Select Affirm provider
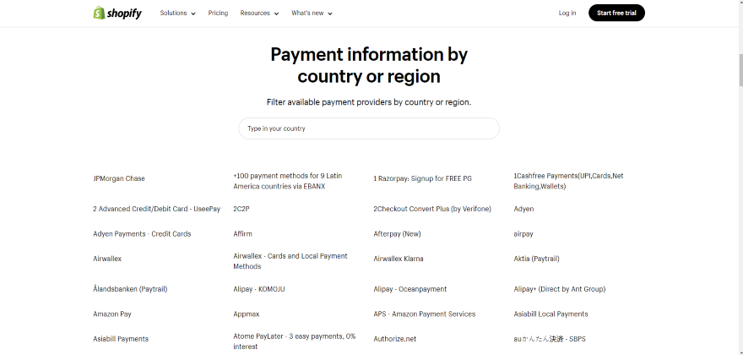The height and width of the screenshot is (355, 743). coord(242,234)
